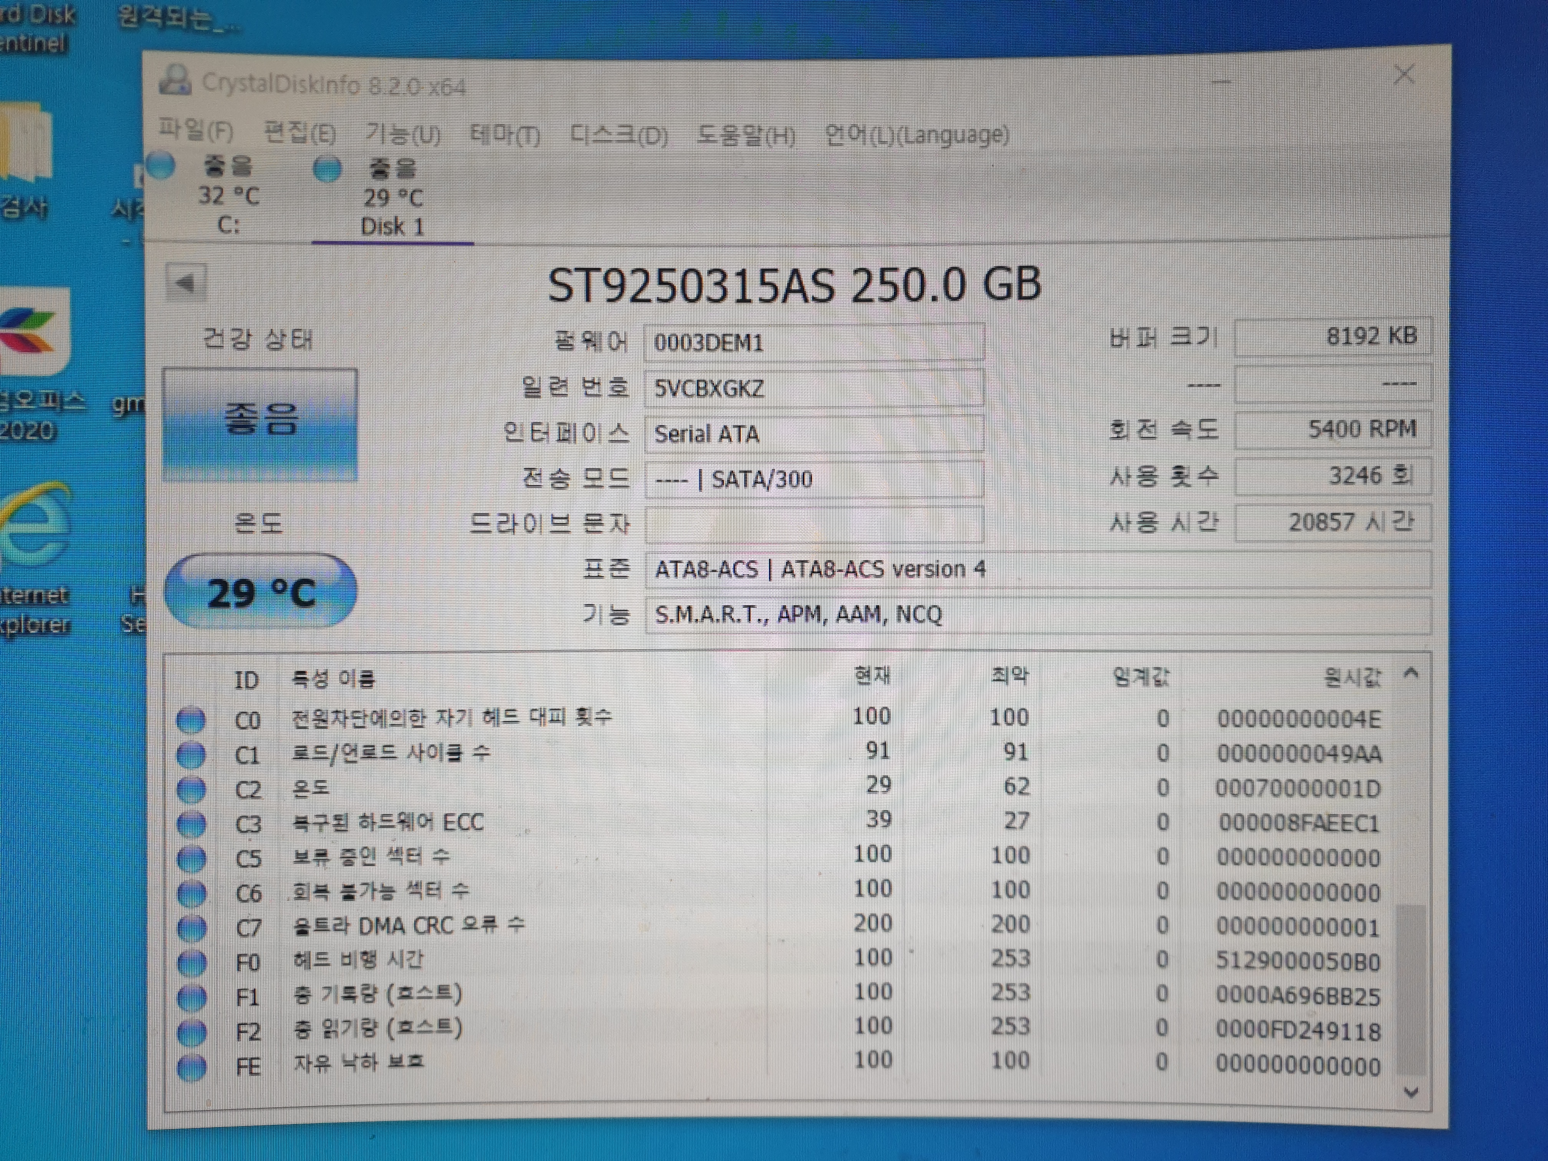Click the 좋음 health status button

(260, 425)
